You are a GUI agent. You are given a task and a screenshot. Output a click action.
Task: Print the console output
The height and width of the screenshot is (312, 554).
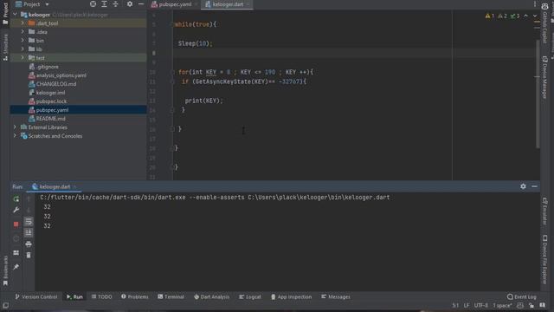29,244
